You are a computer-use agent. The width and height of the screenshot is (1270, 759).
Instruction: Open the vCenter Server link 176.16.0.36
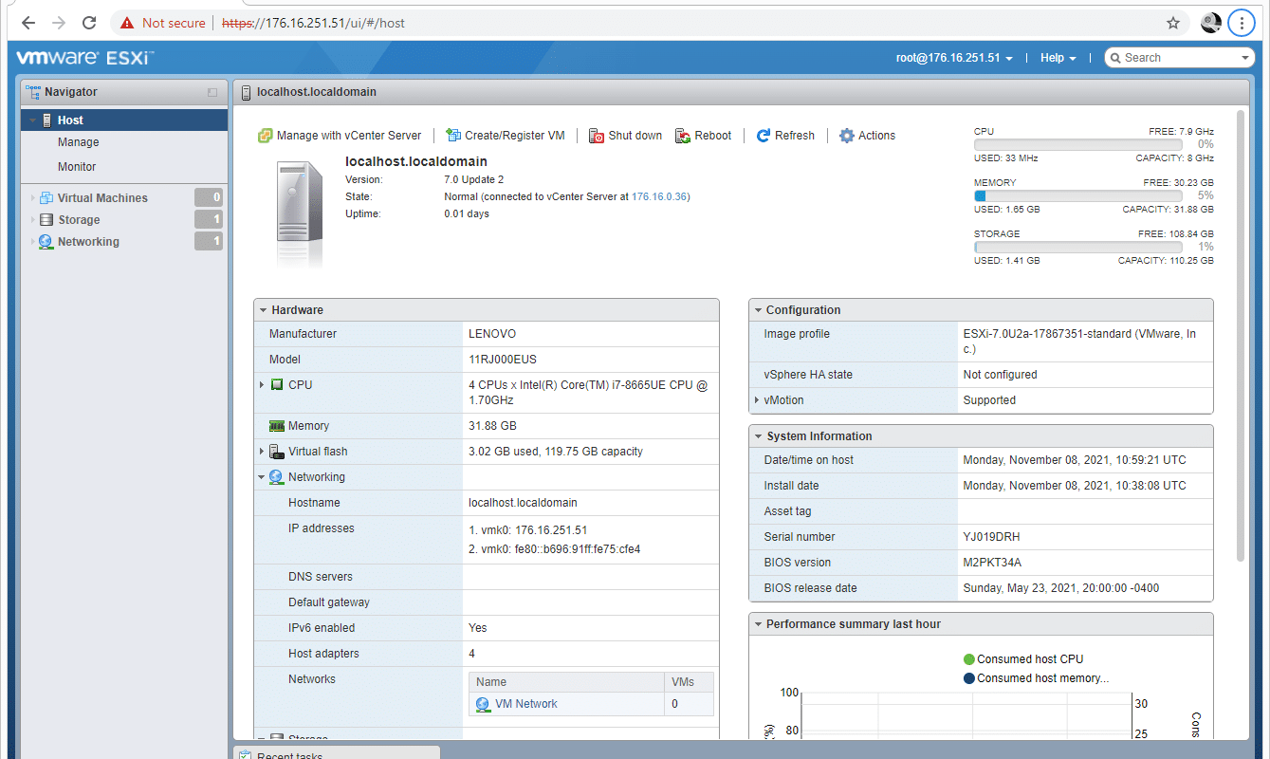click(x=659, y=196)
